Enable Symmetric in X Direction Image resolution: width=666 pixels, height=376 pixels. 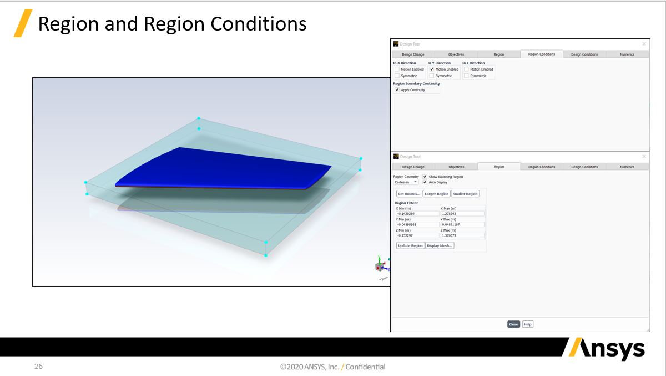point(397,76)
